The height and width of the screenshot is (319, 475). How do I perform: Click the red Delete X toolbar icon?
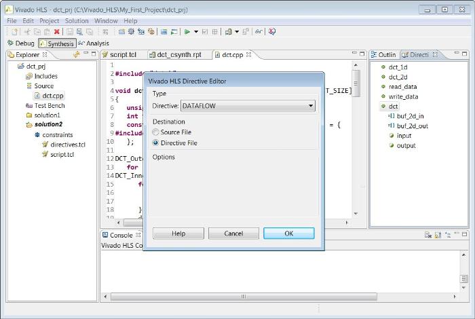57,31
